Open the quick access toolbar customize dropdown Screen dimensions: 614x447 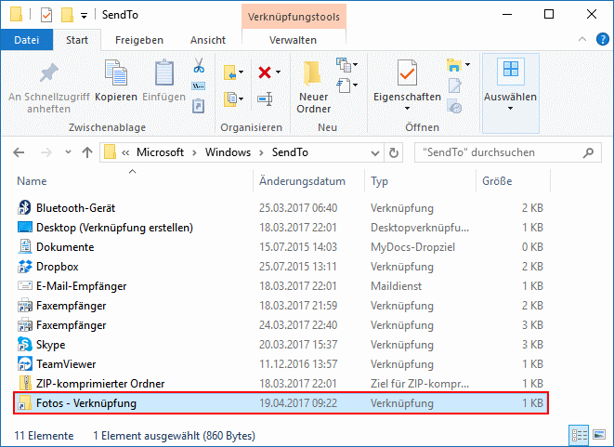tap(84, 16)
